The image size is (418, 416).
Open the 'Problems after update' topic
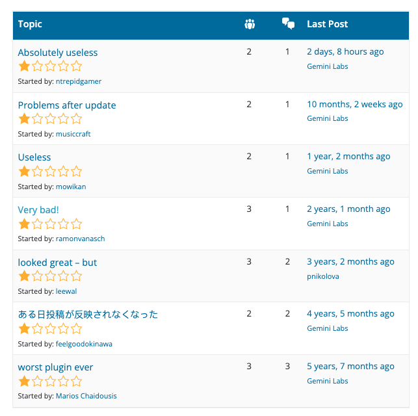67,105
